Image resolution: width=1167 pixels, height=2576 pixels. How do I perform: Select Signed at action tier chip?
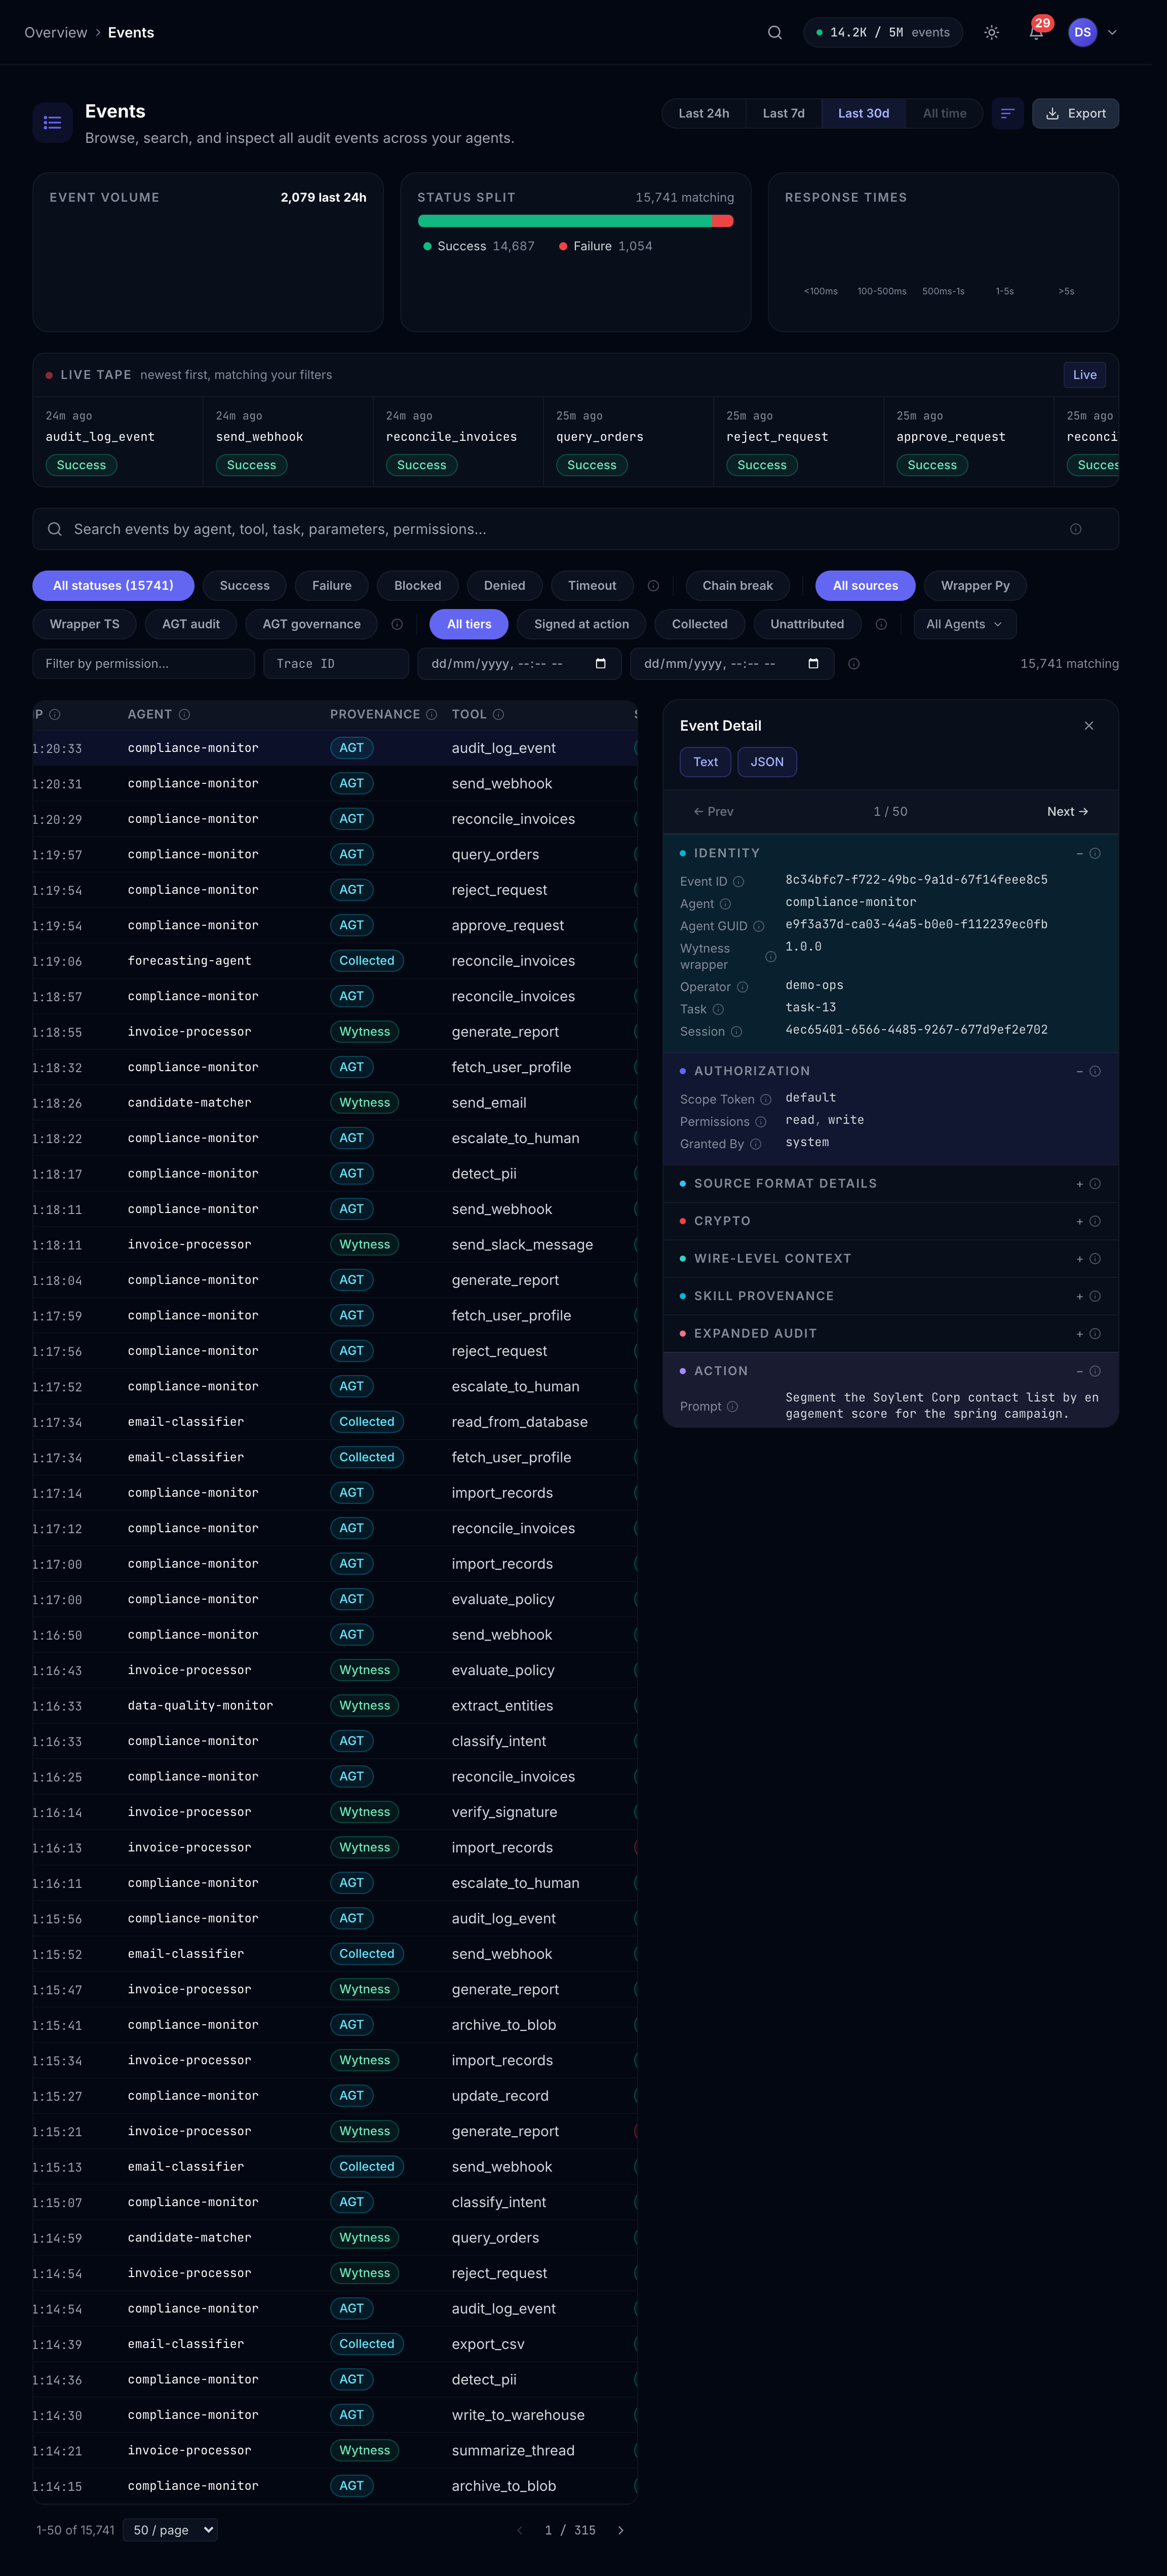pyautogui.click(x=581, y=624)
